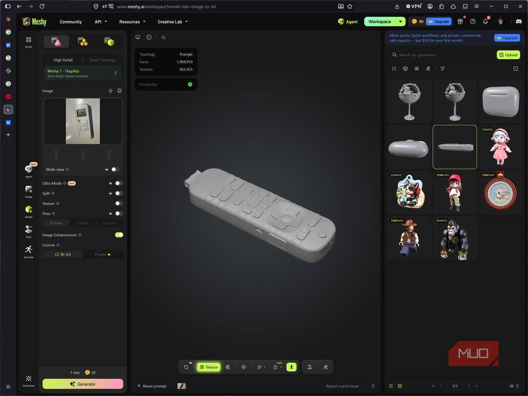This screenshot has height=396, width=528.
Task: Open the gorilla example thumbnail
Action: click(455, 238)
